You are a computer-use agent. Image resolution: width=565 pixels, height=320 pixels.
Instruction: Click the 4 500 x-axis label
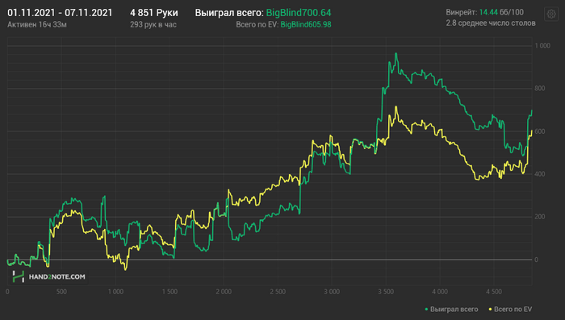tap(494, 292)
